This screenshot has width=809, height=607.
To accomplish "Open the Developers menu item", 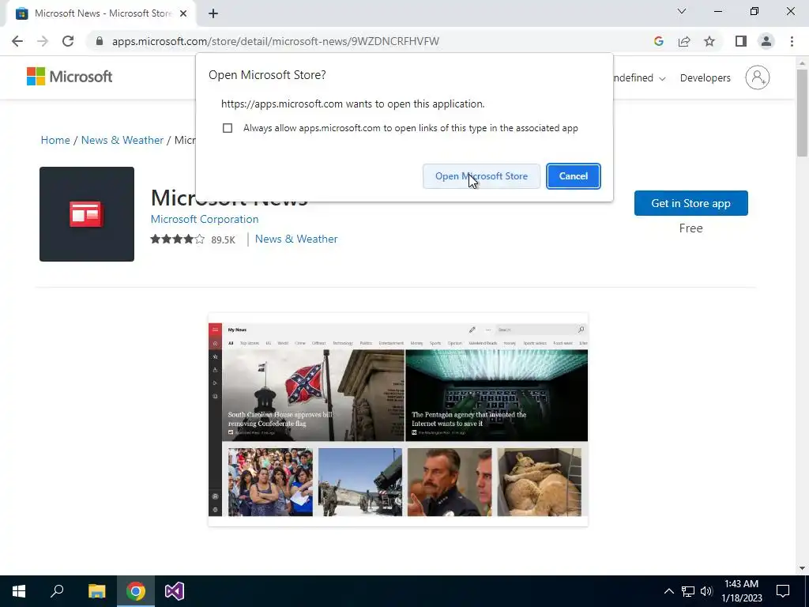I will 705,78.
